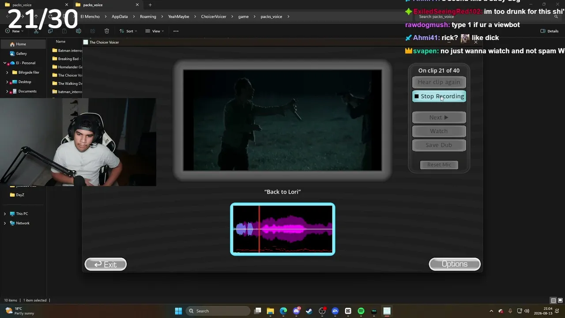565x318 pixels.
Task: Switch to the first packs_voice tab
Action: 36,5
